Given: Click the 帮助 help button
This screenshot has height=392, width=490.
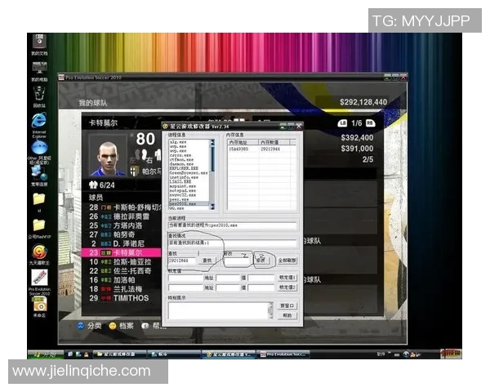Looking at the screenshot, I should 287,314.
